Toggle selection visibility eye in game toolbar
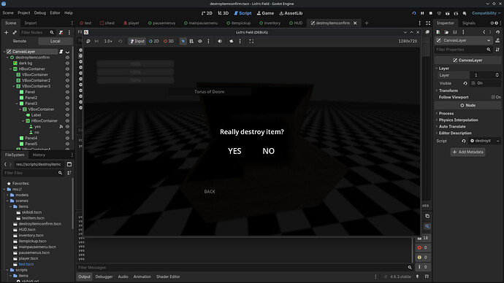504x283 pixels. (x=200, y=41)
